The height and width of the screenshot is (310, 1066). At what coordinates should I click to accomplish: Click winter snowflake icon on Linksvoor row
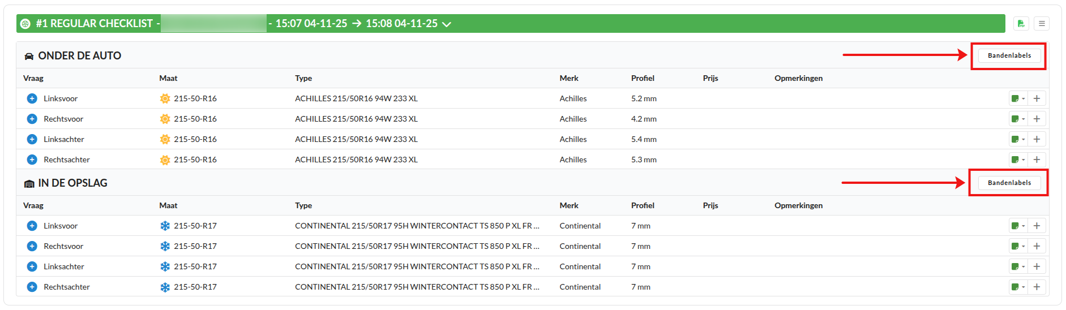tap(165, 226)
